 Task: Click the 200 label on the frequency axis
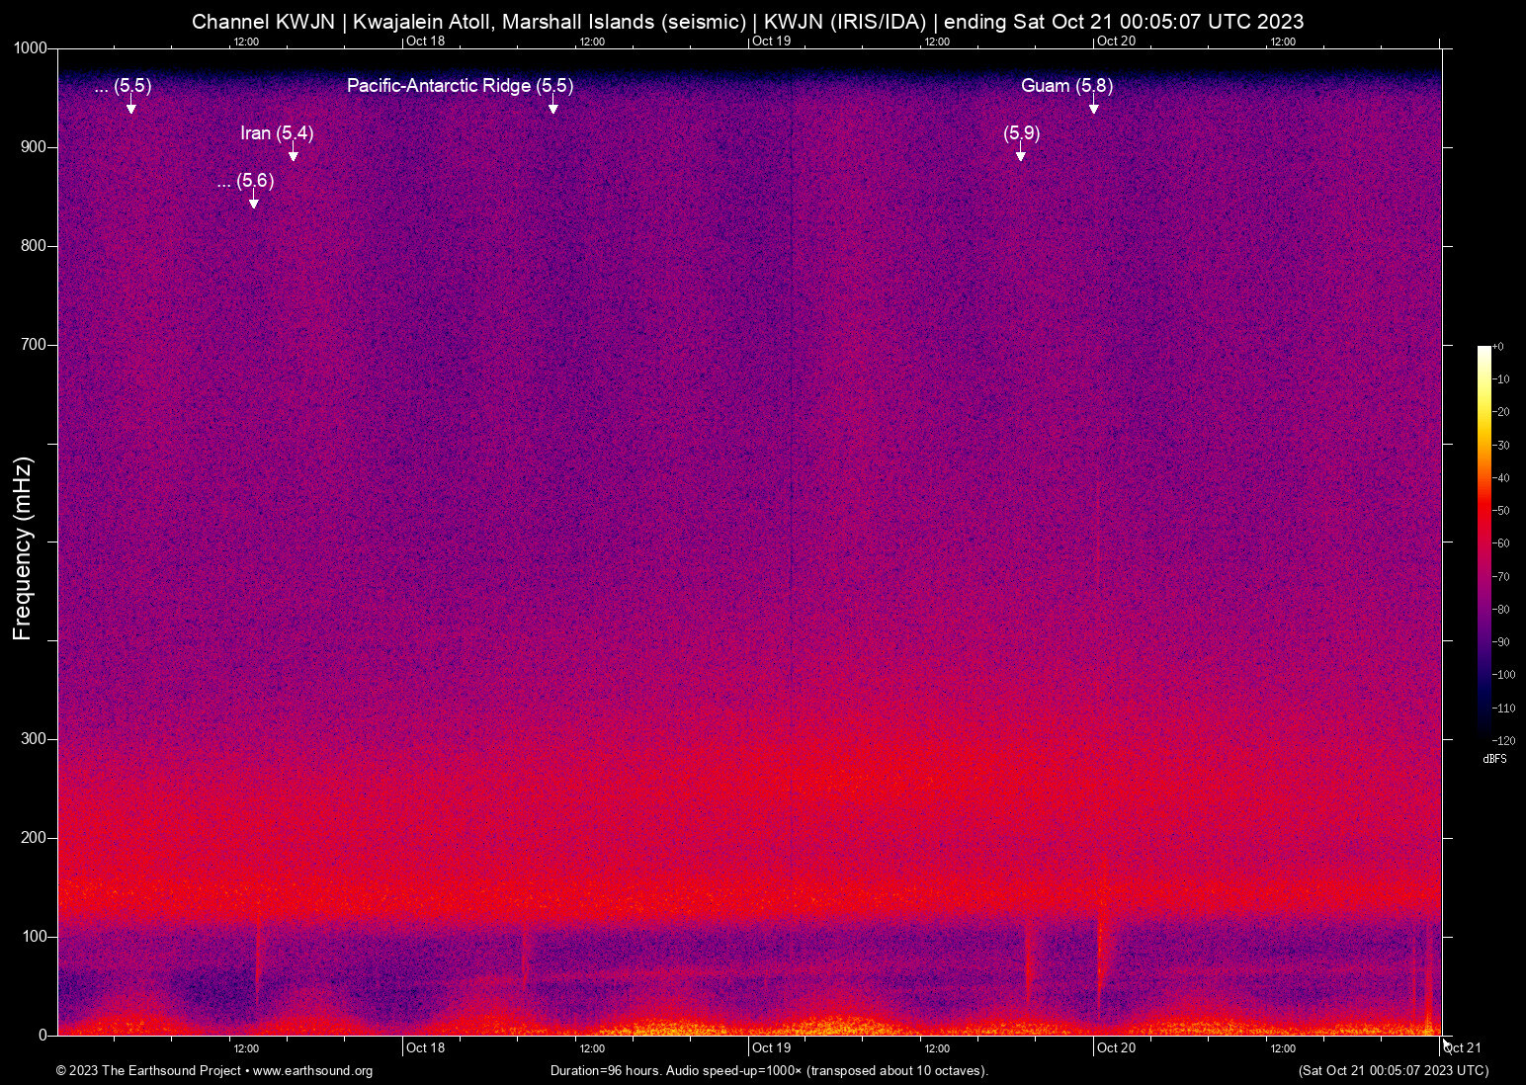34,838
